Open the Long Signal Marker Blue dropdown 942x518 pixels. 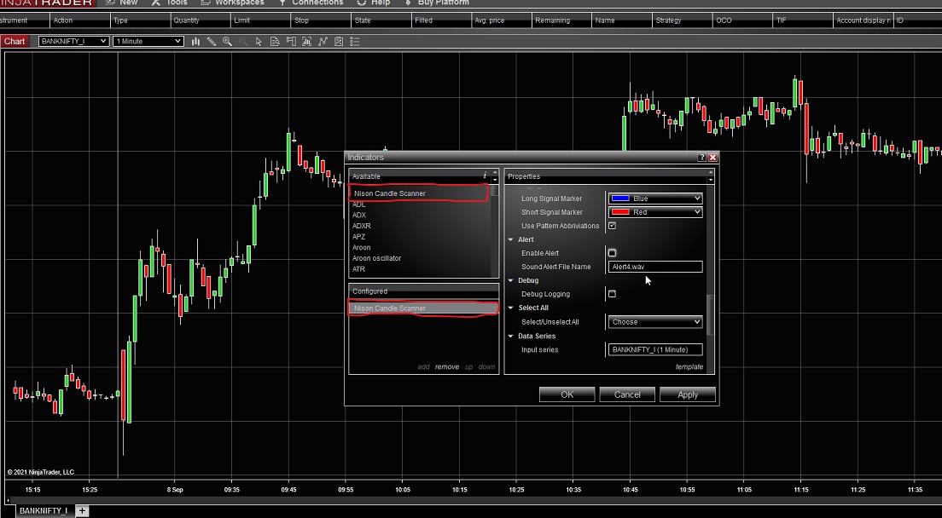654,199
